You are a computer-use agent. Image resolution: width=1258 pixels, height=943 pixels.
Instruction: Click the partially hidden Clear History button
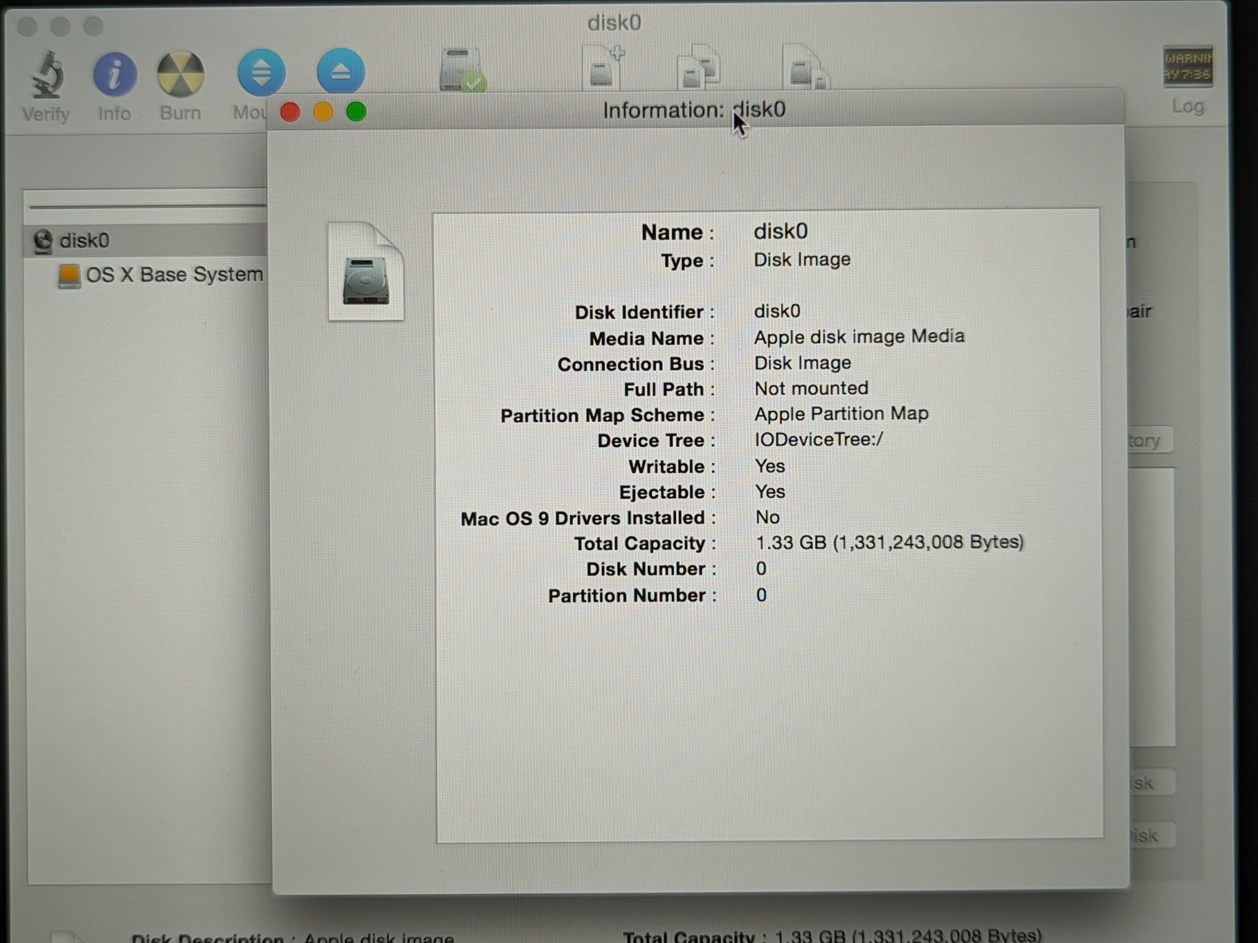pos(1149,441)
